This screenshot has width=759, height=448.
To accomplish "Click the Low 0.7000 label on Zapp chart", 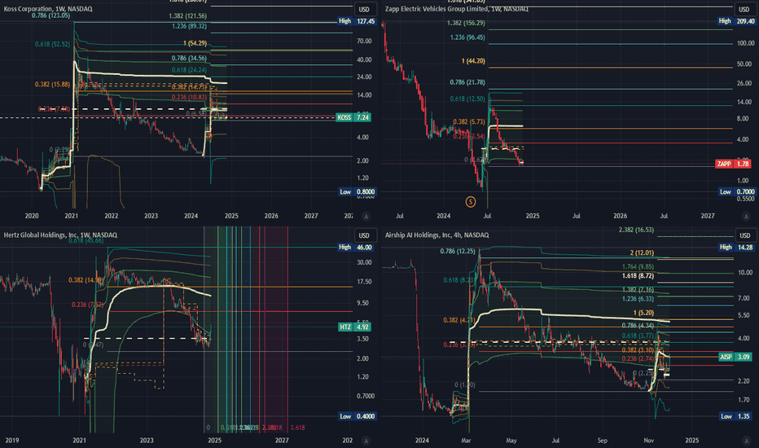I will point(737,191).
